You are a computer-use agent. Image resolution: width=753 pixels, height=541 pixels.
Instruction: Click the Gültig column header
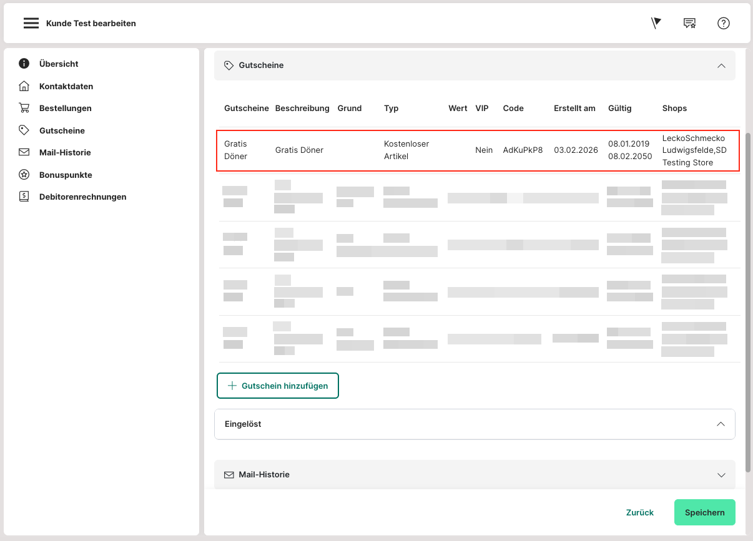[619, 109]
